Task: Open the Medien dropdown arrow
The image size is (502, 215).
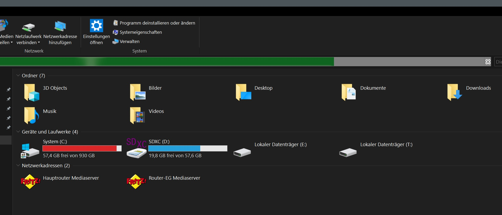Action: click(12, 42)
